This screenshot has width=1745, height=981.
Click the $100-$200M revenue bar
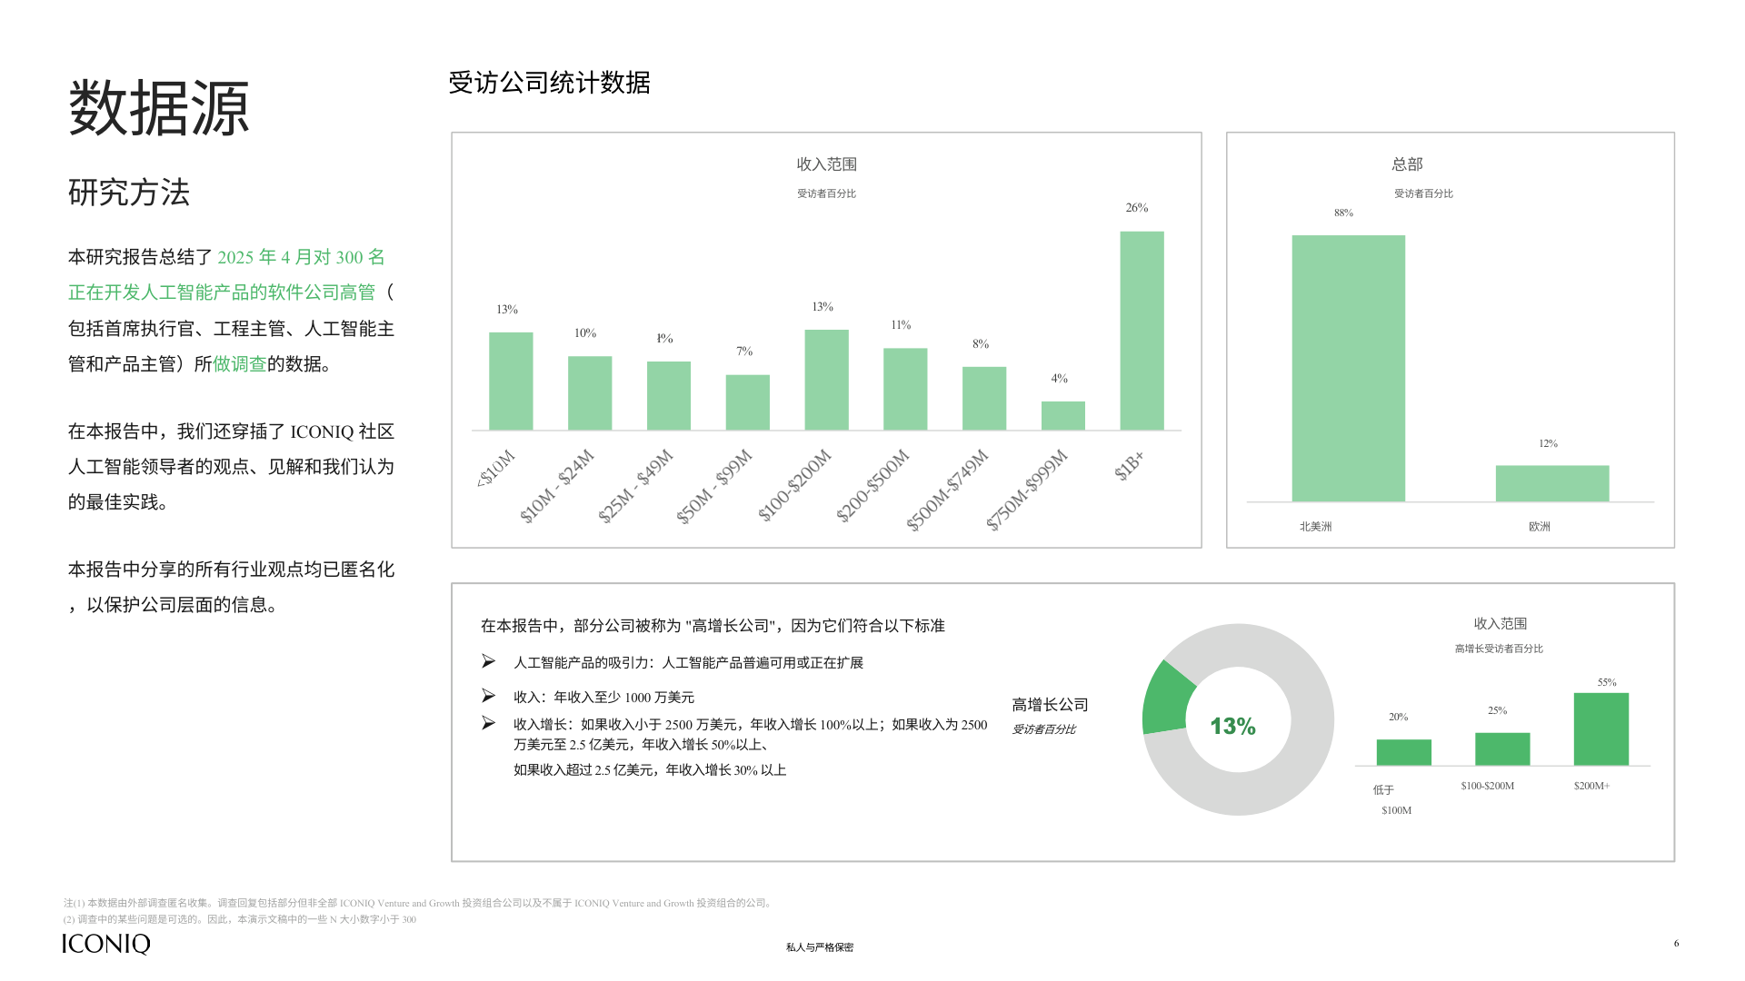826,380
